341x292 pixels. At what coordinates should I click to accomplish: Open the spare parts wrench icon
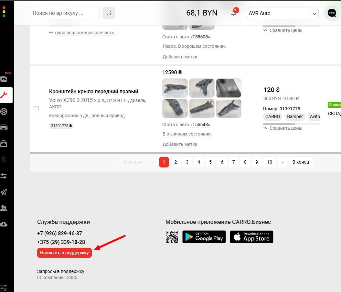[5, 95]
